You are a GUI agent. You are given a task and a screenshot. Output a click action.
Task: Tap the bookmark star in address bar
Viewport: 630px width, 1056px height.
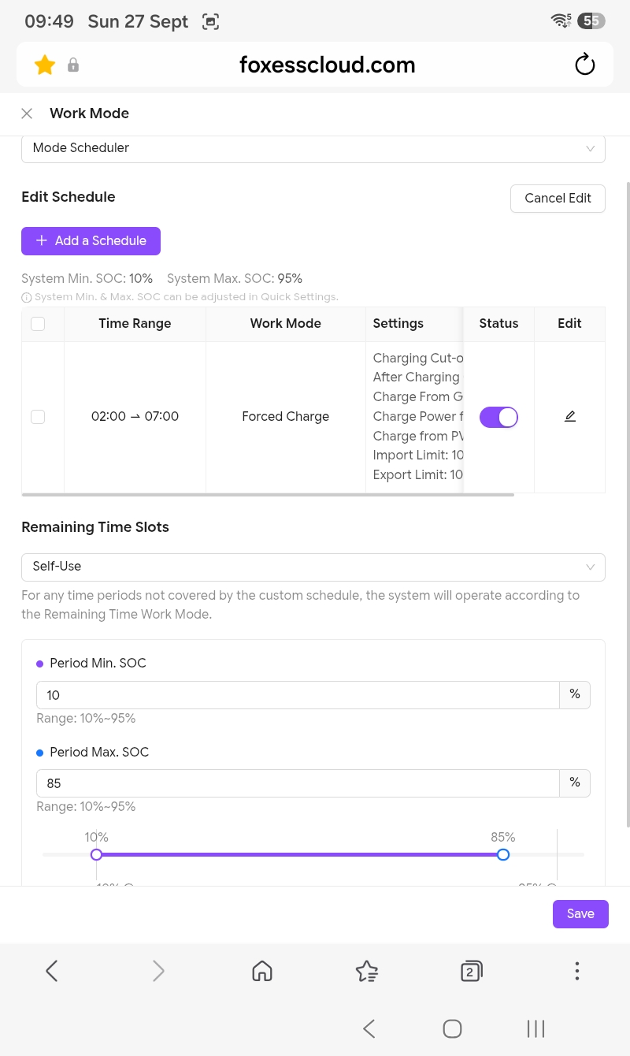[45, 65]
